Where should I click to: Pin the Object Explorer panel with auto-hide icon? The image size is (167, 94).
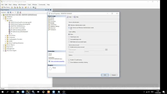tap(48, 10)
